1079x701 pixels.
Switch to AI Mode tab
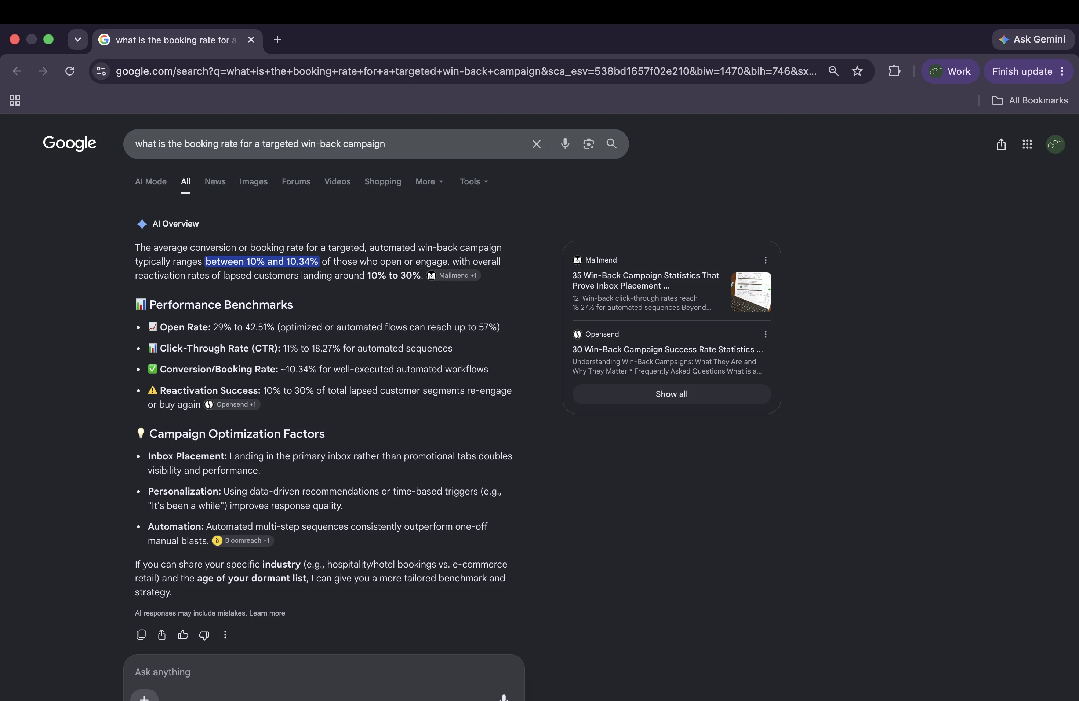pyautogui.click(x=150, y=181)
